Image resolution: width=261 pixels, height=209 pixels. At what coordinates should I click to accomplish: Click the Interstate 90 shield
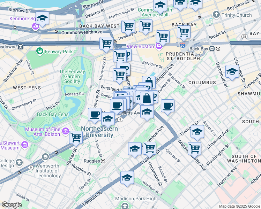point(182,45)
